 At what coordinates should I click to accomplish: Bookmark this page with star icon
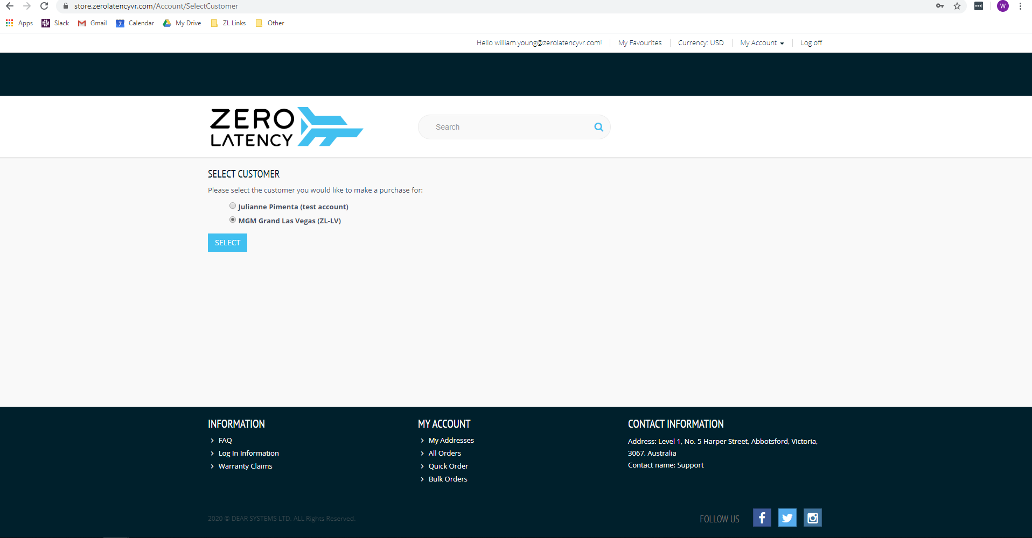(957, 6)
